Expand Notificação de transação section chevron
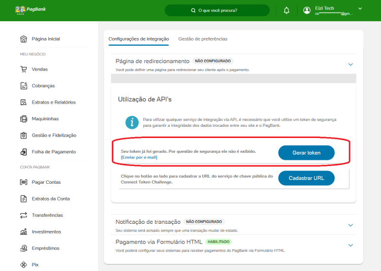The width and height of the screenshot is (381, 271). tap(351, 225)
